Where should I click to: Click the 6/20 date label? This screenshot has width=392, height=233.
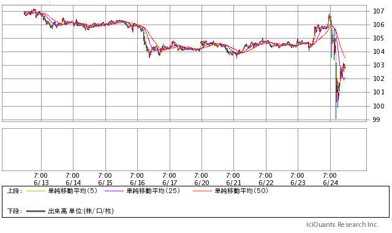202,183
